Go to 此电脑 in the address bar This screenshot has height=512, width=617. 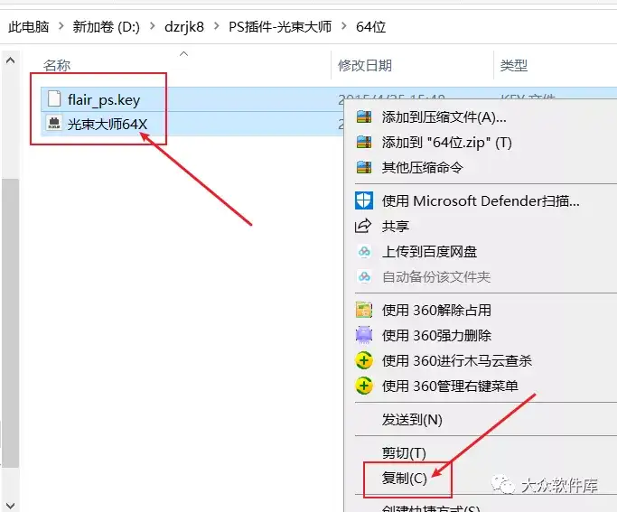pos(28,27)
